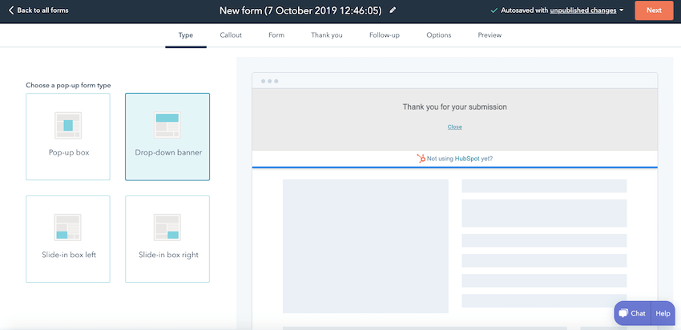Click the HubSpot link in preview
The width and height of the screenshot is (681, 330).
tap(467, 159)
